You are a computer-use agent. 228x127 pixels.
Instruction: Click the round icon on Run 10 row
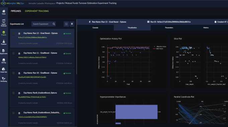point(19,73)
